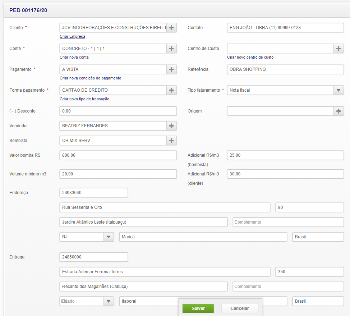350x316 pixels.
Task: Follow the Criar Empresa link
Action: pos(72,36)
